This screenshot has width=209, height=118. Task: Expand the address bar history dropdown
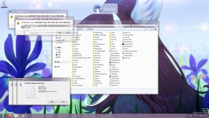[127, 26]
